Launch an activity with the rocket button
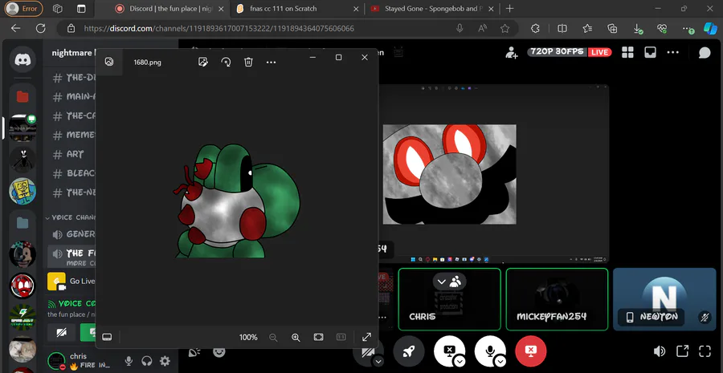Image resolution: width=723 pixels, height=373 pixels. pos(409,351)
